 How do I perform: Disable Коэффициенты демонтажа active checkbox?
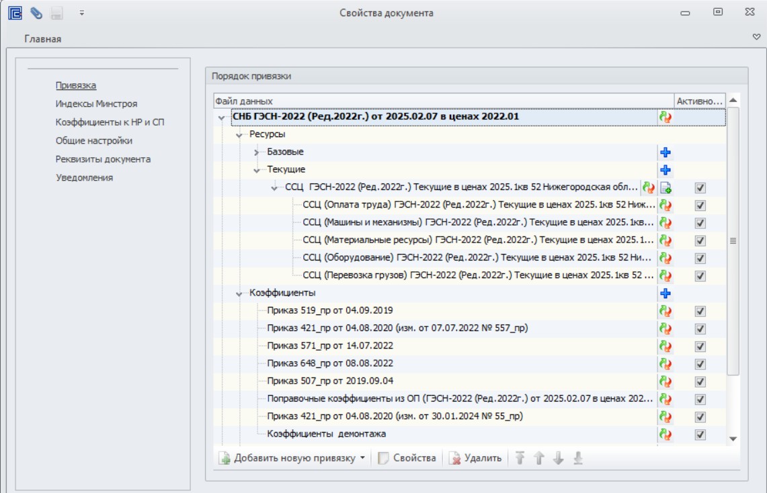tap(700, 435)
